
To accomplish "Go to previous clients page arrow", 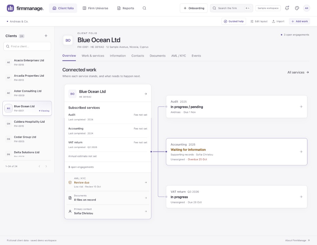I will (39, 166).
